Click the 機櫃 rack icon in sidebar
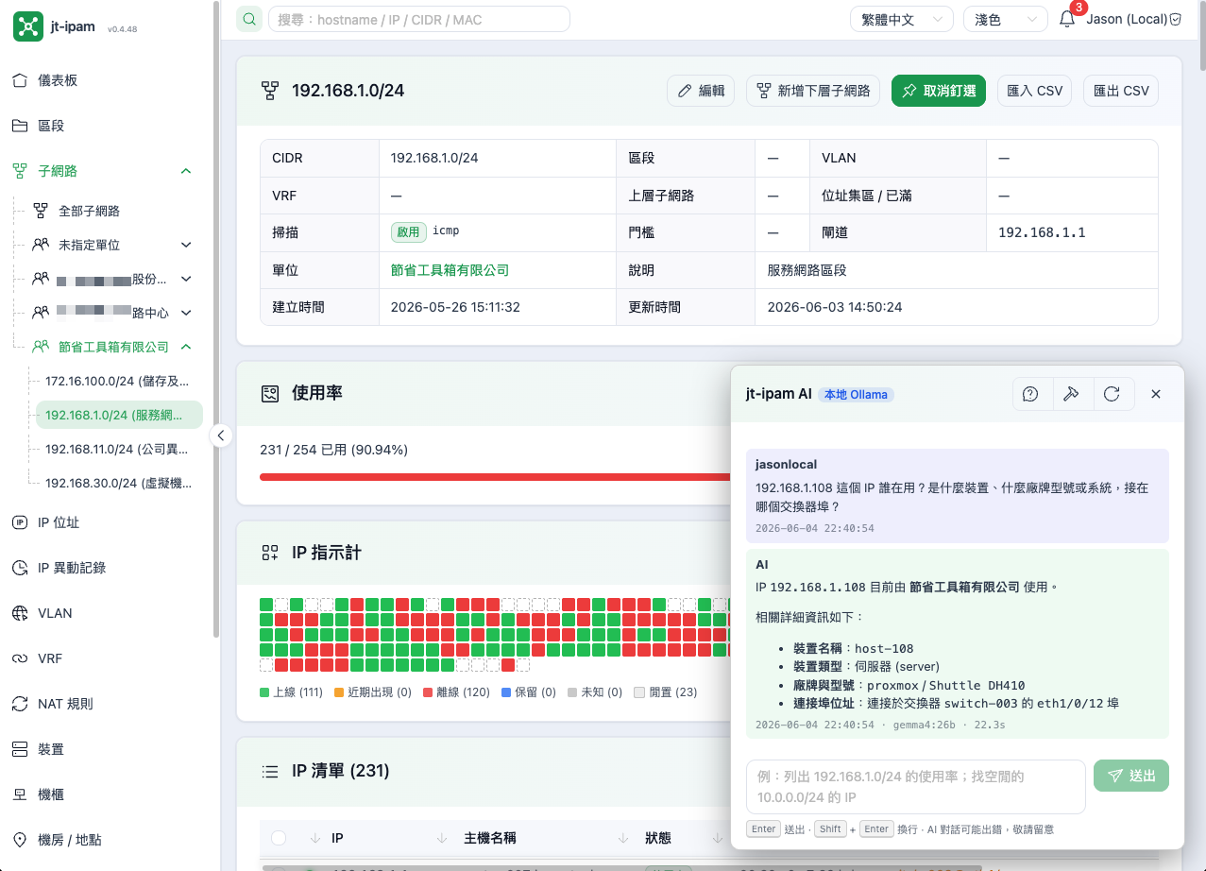 pos(20,794)
